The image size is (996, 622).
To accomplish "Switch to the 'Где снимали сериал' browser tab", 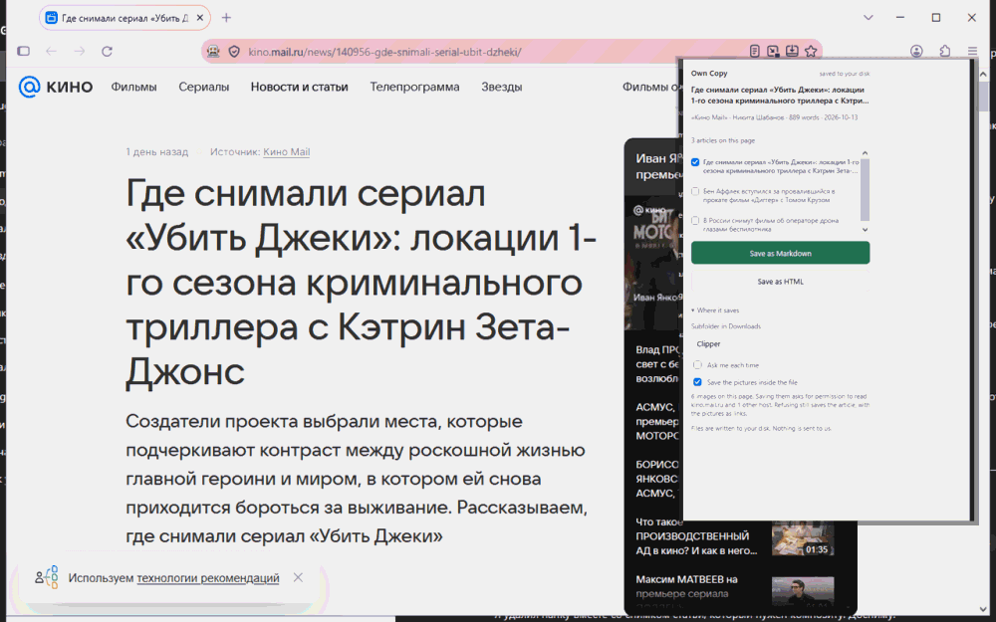I will 124,18.
